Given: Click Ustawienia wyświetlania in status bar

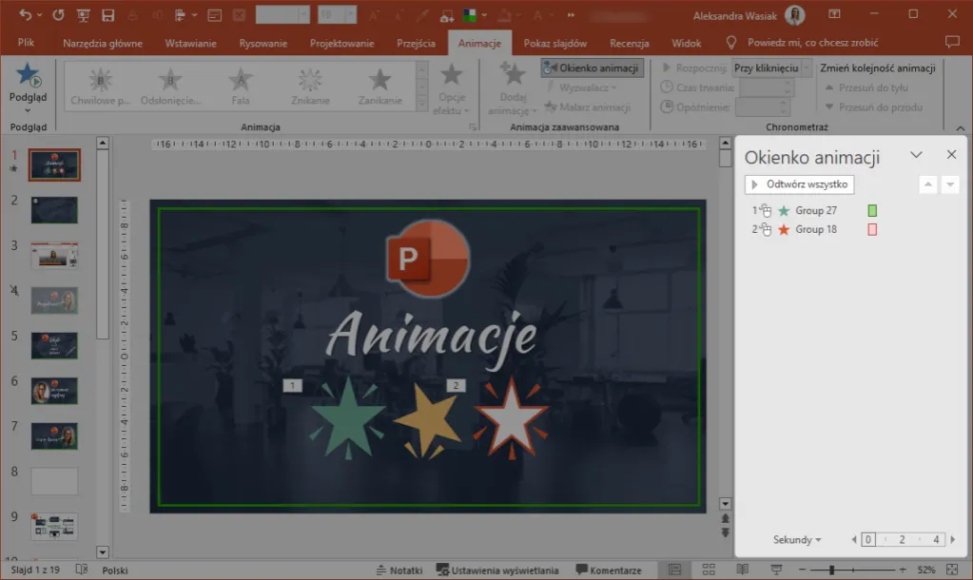Looking at the screenshot, I should pos(497,570).
